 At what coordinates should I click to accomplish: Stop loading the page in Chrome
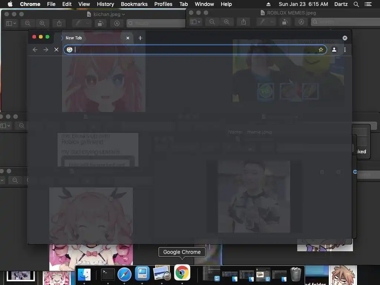pos(56,50)
